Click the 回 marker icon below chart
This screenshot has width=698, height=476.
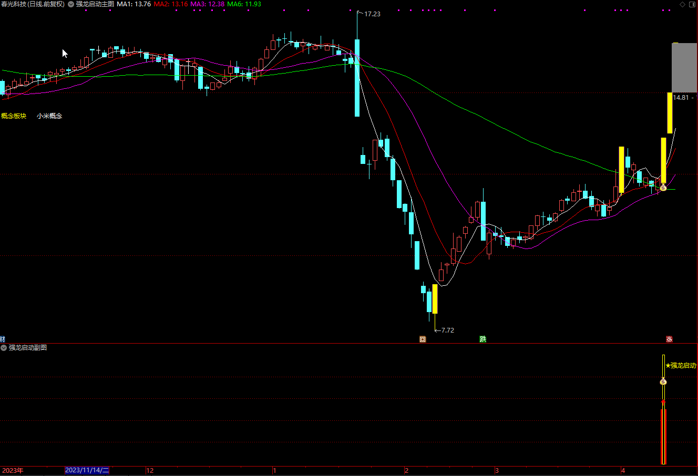pos(422,339)
